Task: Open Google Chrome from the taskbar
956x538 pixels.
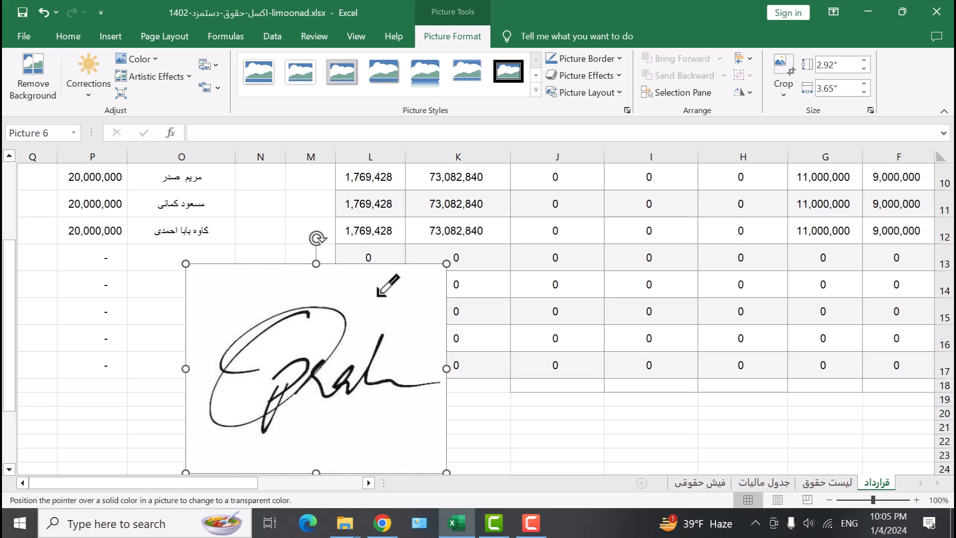Action: [382, 524]
